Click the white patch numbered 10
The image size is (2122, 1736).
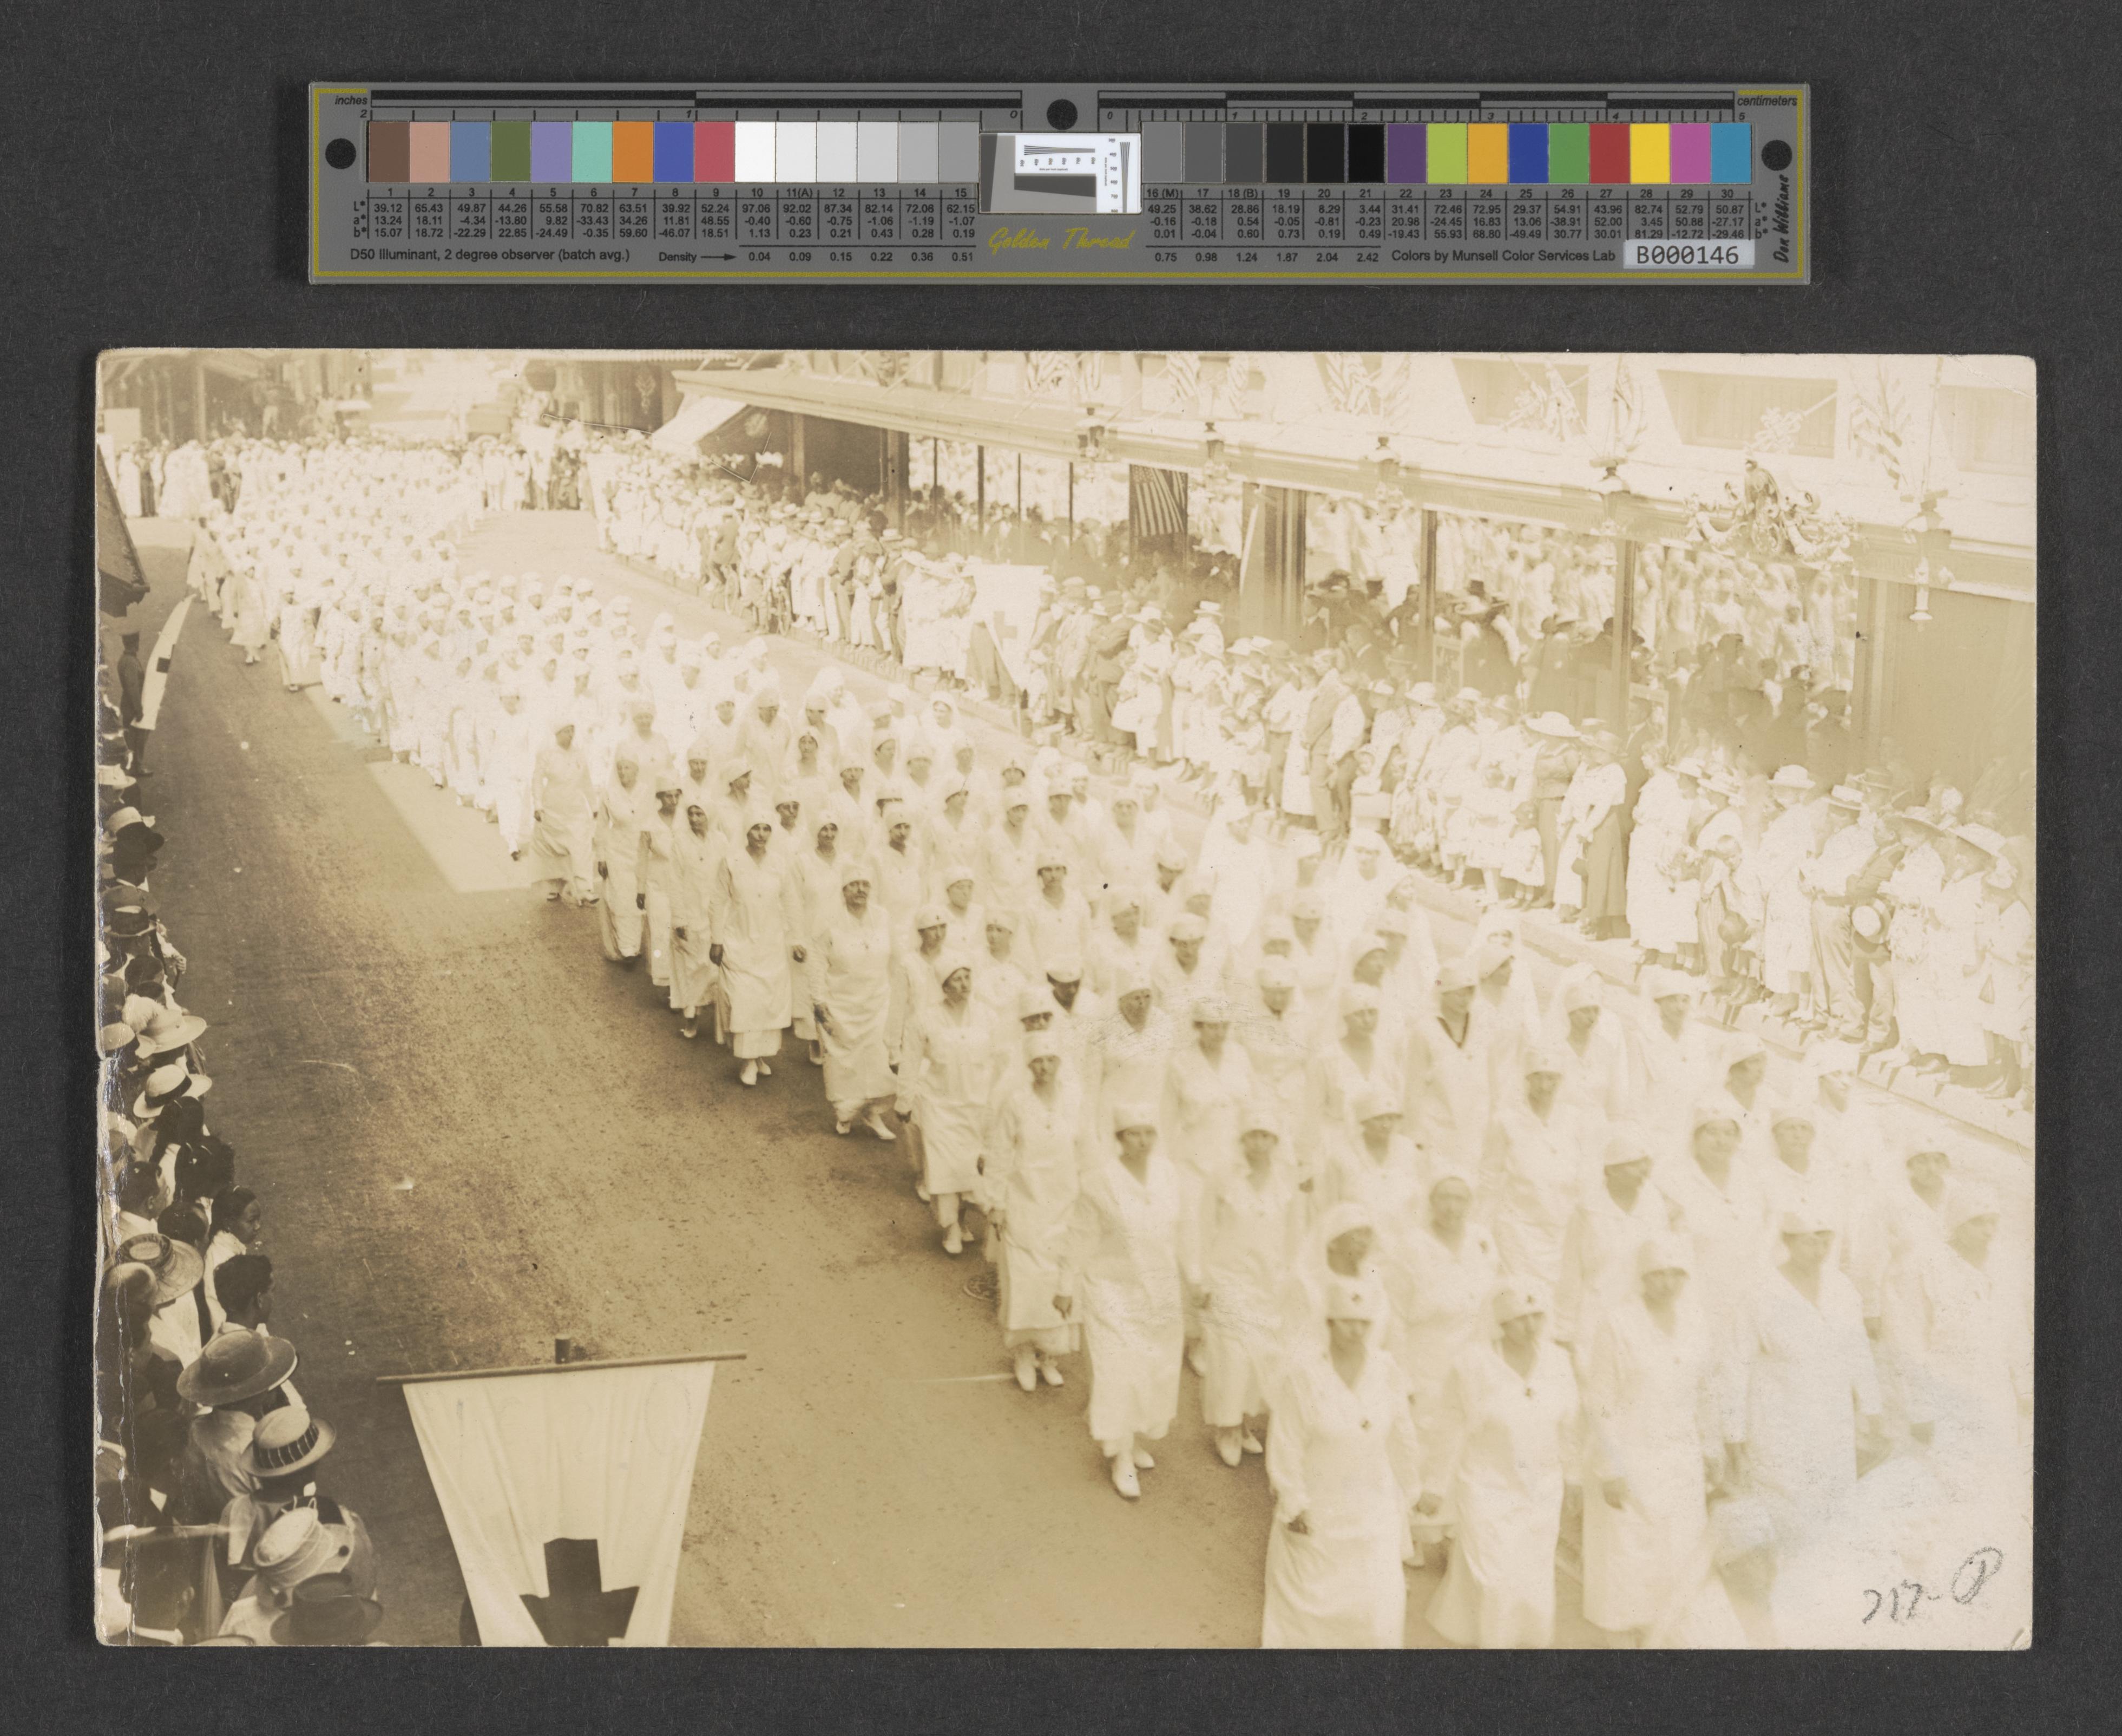[x=755, y=152]
